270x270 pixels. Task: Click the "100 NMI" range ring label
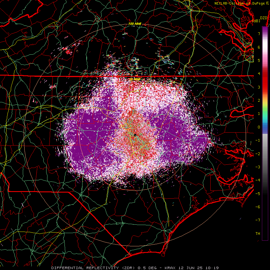[x=135, y=24]
